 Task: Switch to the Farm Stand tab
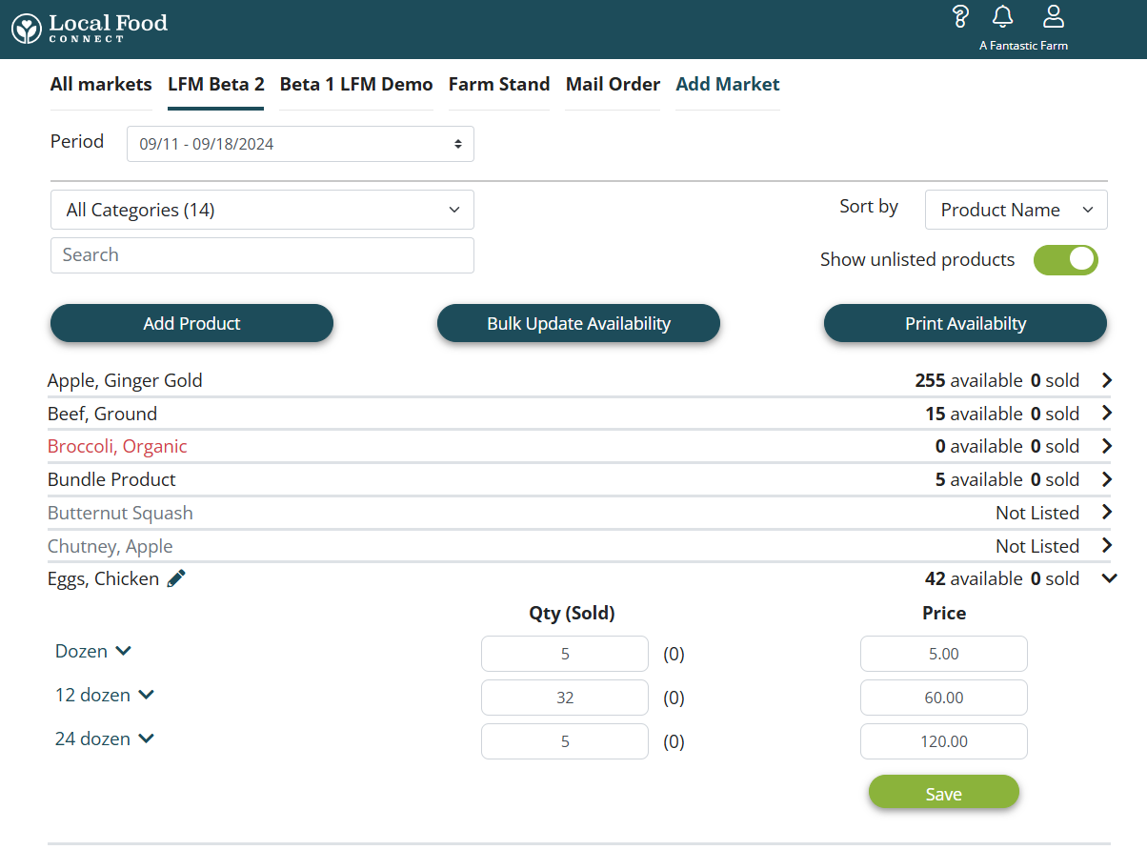(x=499, y=85)
